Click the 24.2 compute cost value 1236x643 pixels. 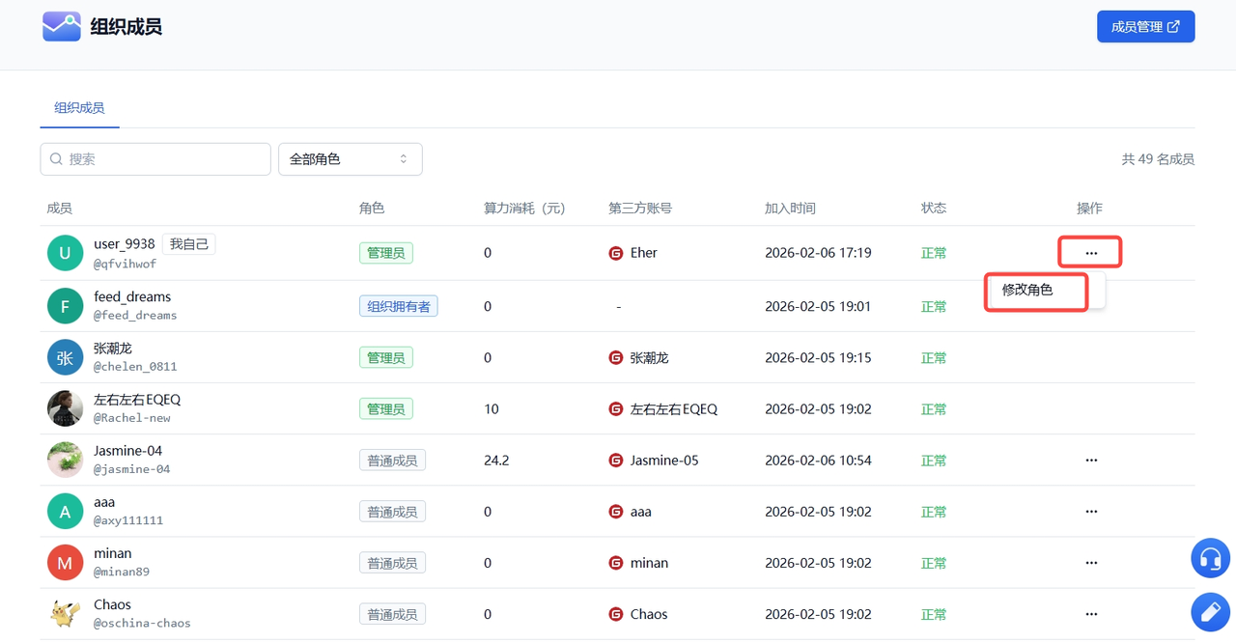tap(496, 461)
